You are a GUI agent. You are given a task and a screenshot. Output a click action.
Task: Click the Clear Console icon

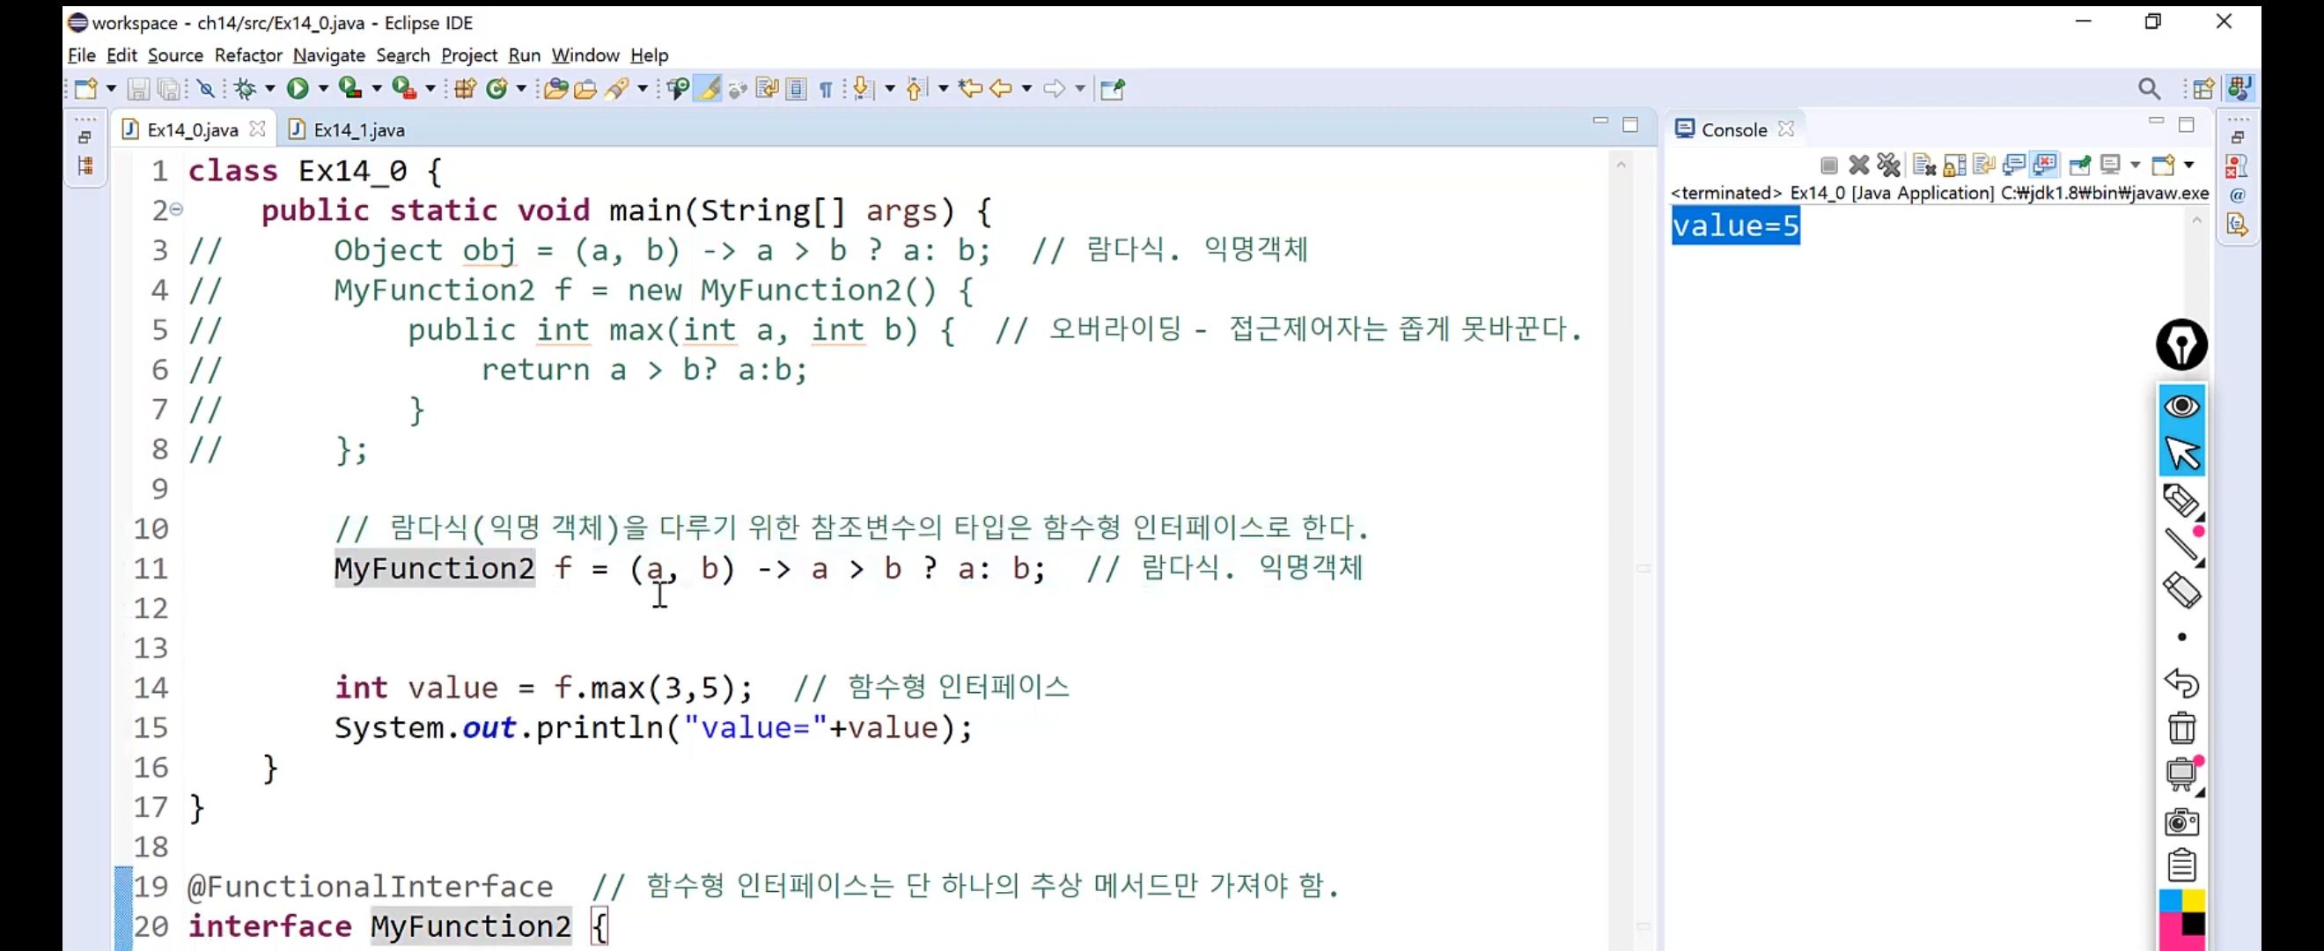point(1923,166)
